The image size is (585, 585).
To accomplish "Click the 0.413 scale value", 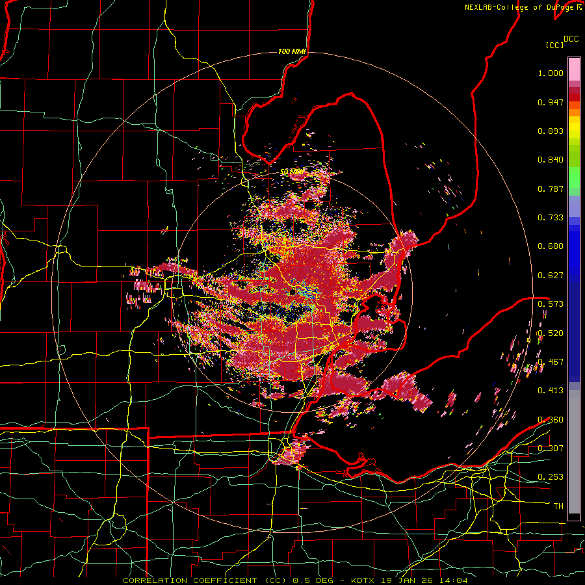I will coord(551,391).
